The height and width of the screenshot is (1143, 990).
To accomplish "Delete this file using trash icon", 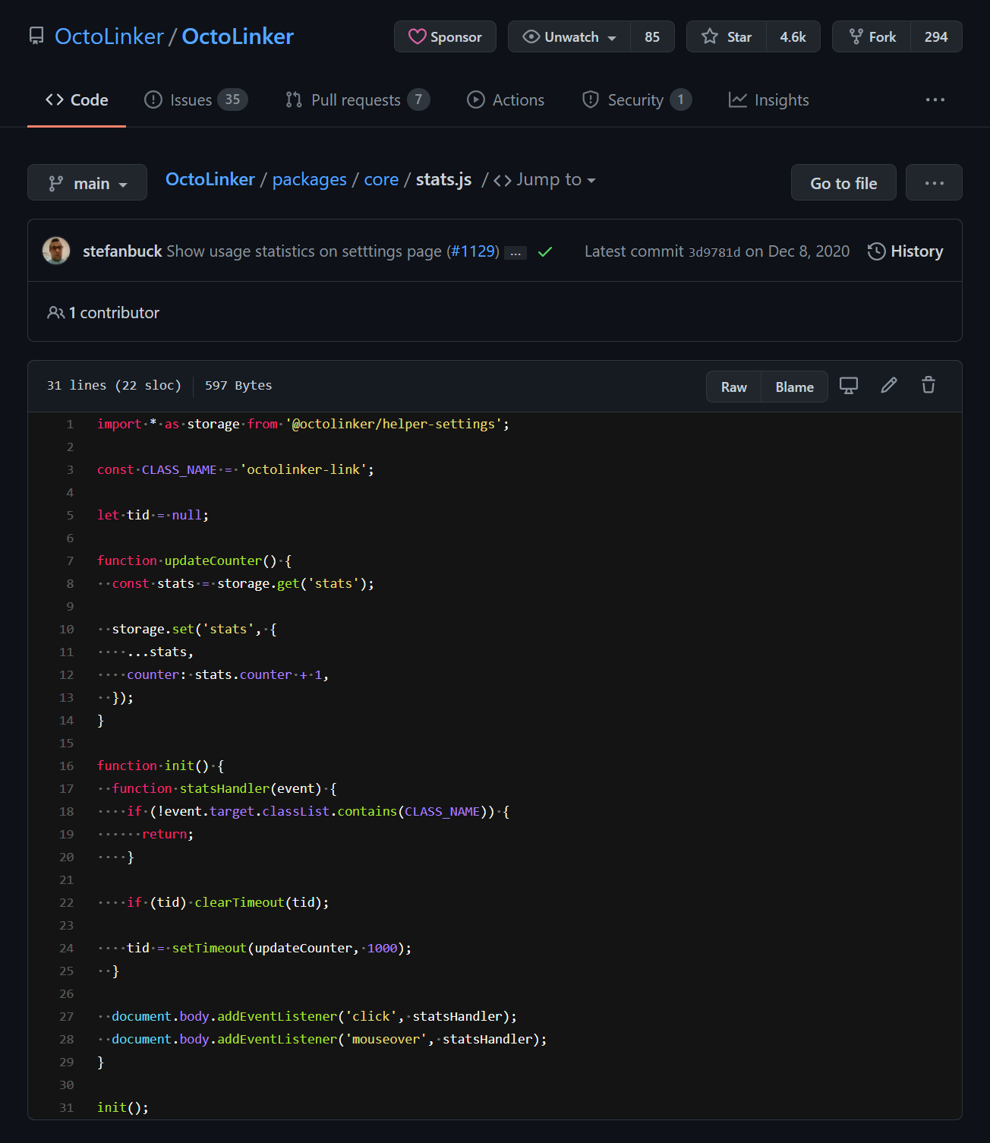I will 929,386.
